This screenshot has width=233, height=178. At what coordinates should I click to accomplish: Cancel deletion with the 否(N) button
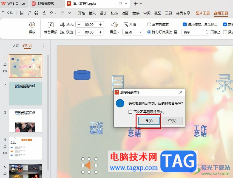tap(172, 121)
